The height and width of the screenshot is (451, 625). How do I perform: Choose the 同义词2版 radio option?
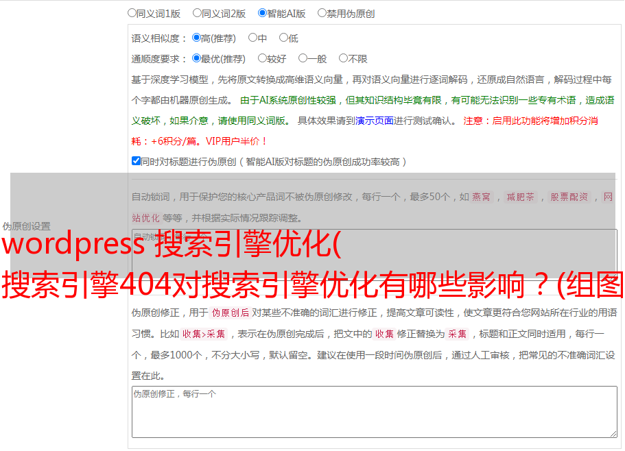pos(197,13)
